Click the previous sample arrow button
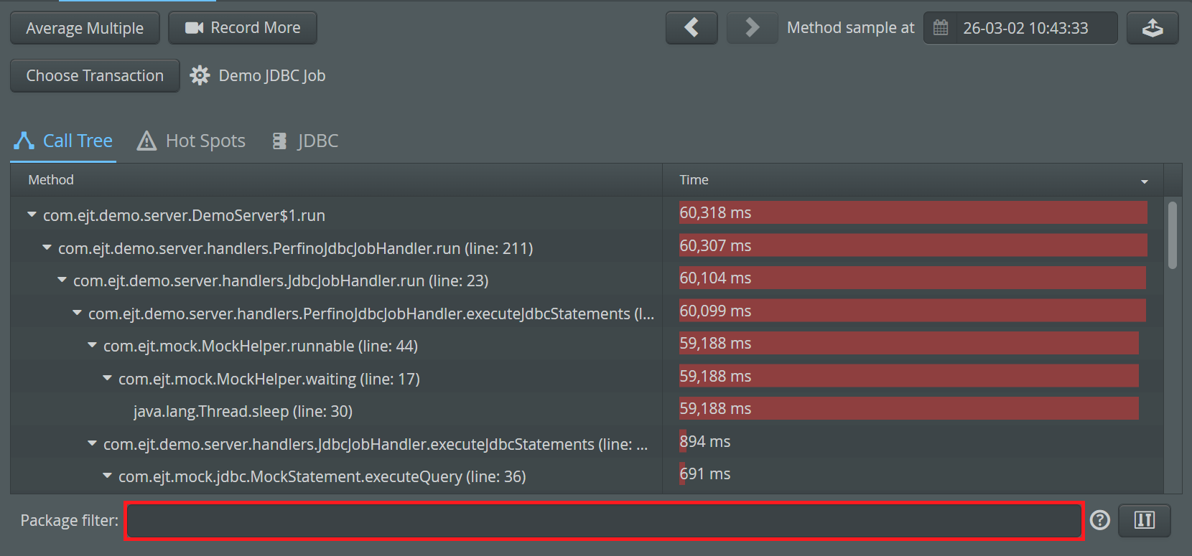This screenshot has height=556, width=1192. click(x=691, y=28)
